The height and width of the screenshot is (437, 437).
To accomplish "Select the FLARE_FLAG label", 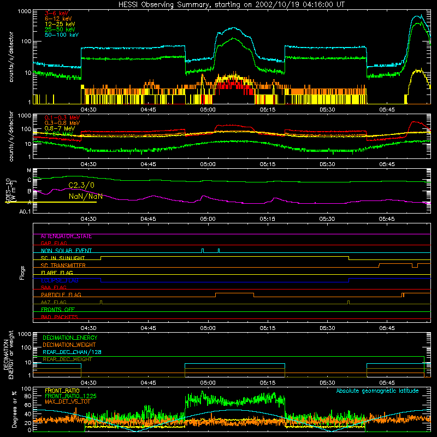I will pos(57,273).
